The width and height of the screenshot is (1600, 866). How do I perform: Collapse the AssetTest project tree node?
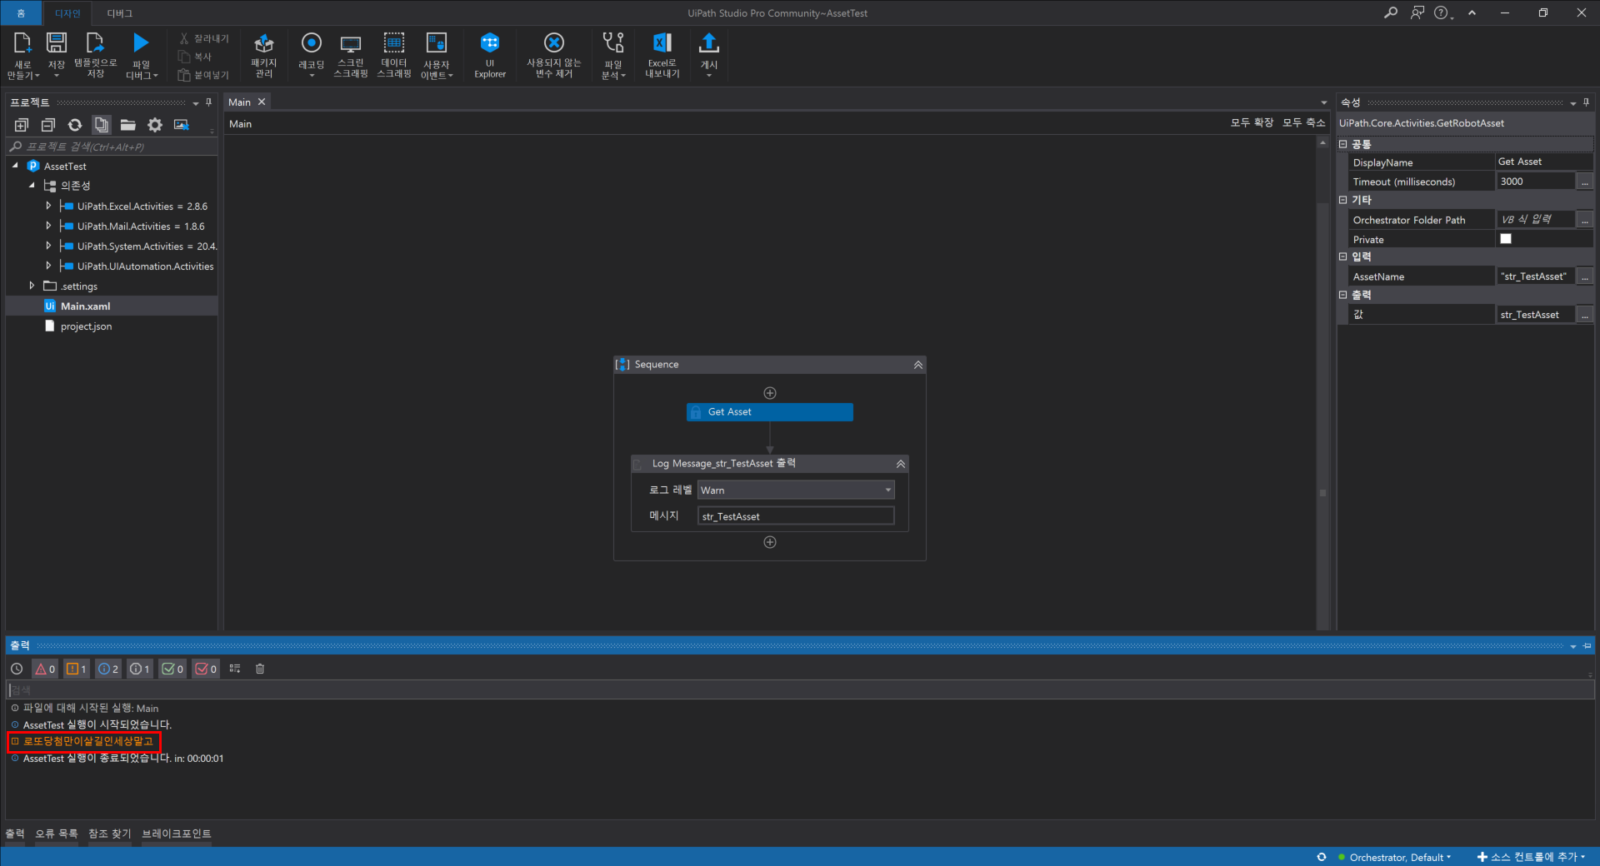tap(15, 166)
